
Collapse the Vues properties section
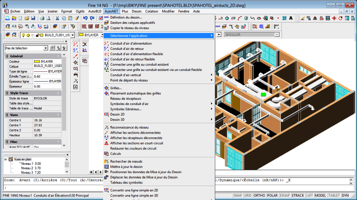point(58,115)
